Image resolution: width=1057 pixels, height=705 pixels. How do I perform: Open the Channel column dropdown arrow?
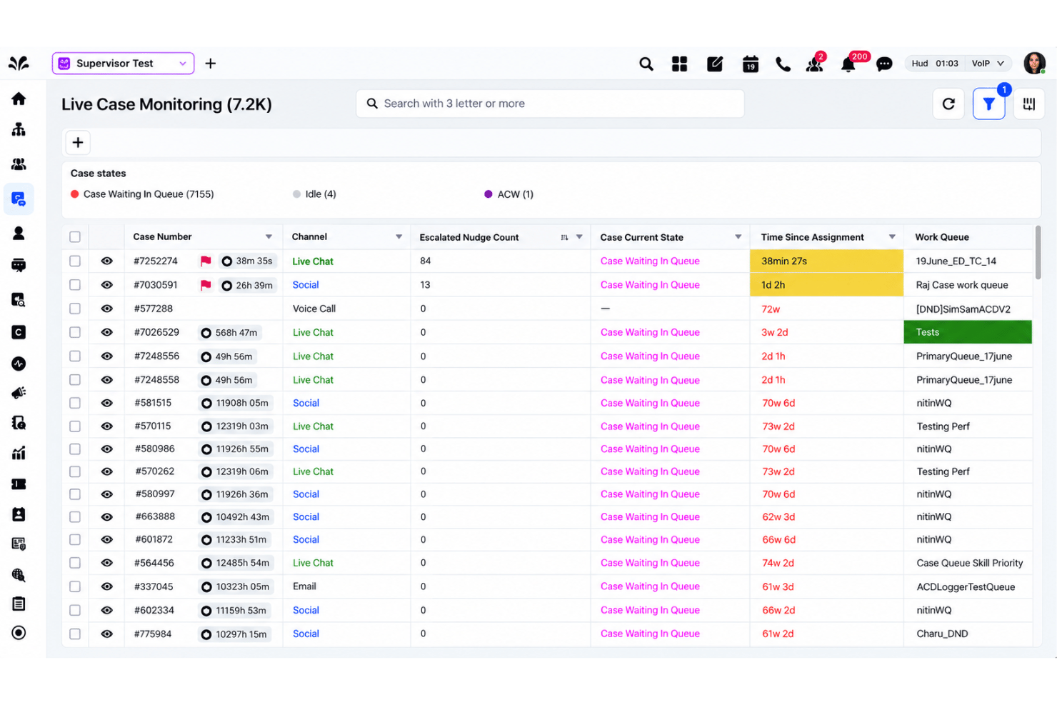coord(399,237)
